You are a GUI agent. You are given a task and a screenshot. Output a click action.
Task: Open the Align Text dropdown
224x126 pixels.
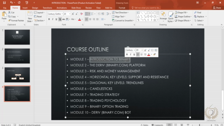(119, 16)
